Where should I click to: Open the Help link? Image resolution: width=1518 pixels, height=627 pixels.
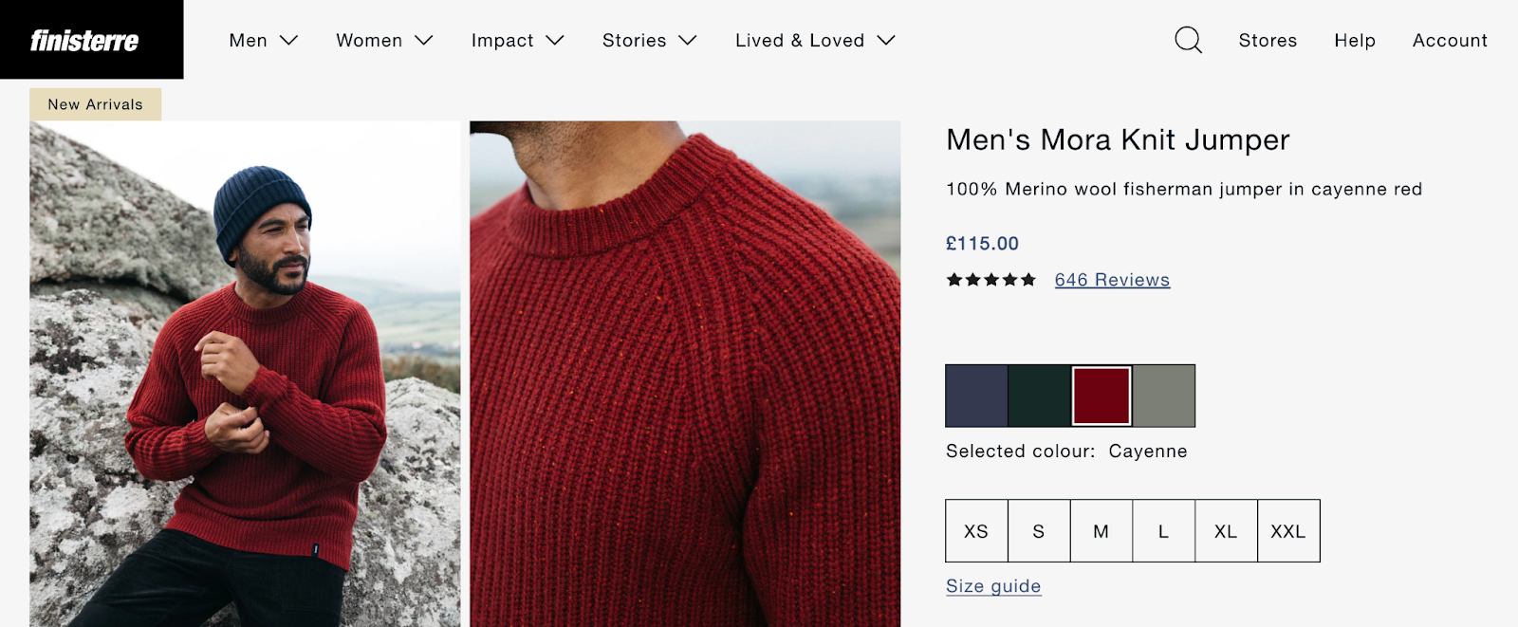[1354, 40]
